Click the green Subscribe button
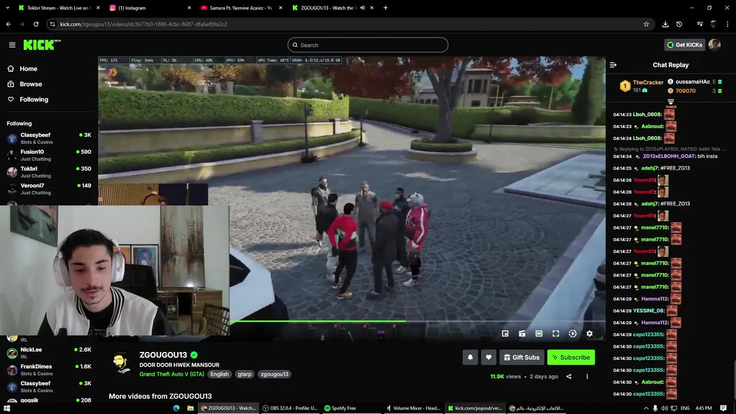This screenshot has width=736, height=414. (571, 357)
